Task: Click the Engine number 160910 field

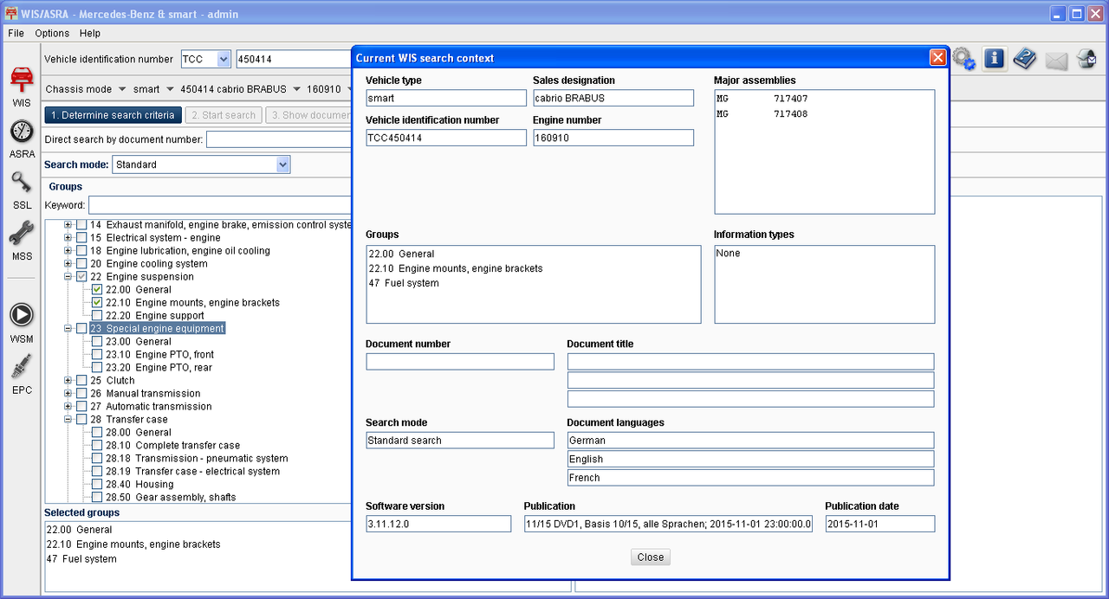Action: pos(613,138)
